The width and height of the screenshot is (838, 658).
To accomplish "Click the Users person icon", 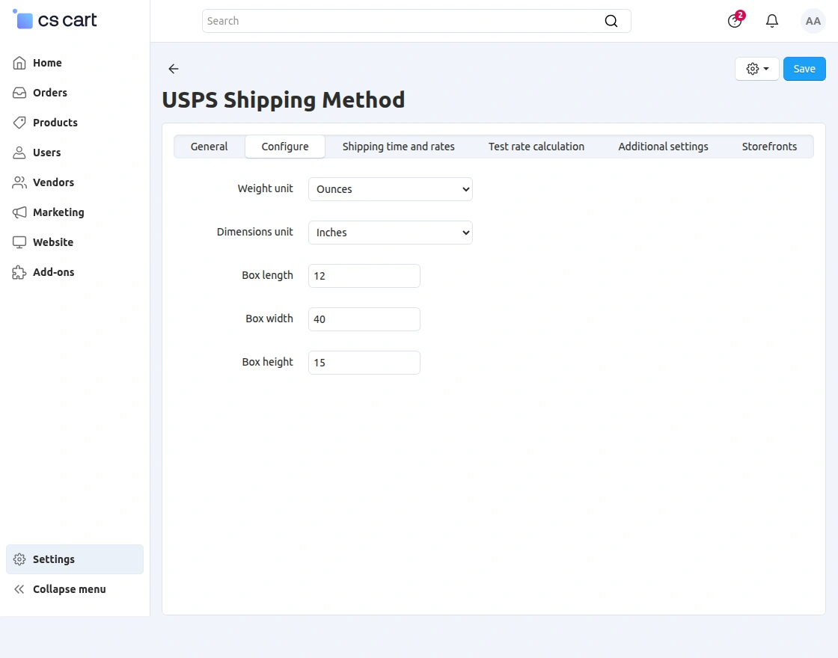I will [19, 153].
